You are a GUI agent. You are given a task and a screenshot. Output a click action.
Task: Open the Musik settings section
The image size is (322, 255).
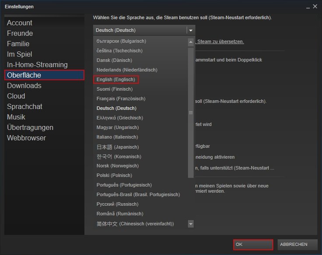pyautogui.click(x=44, y=117)
